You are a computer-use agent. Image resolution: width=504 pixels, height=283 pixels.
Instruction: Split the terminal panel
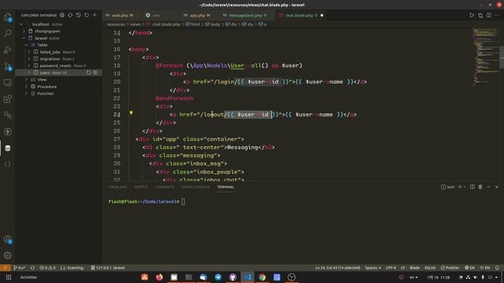point(472,187)
